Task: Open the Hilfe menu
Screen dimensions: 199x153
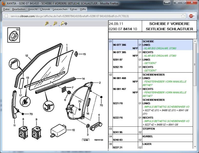Action: 83,9
